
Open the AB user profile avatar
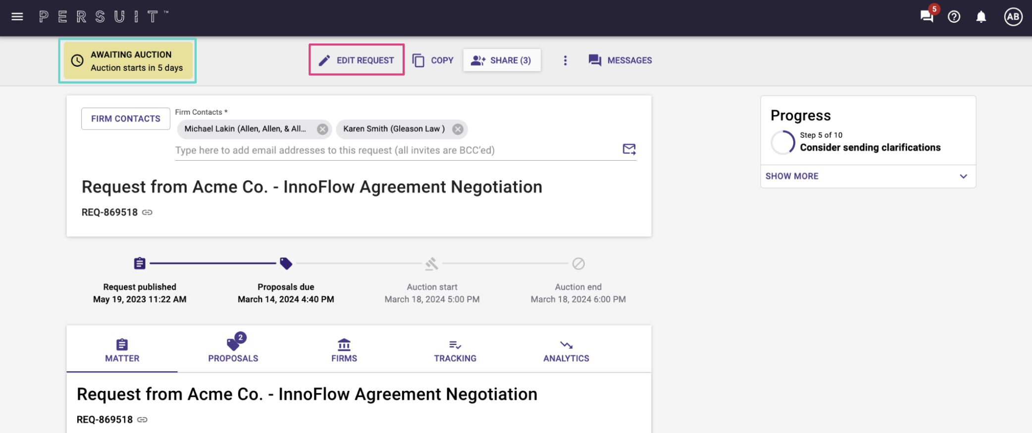[x=1013, y=17]
